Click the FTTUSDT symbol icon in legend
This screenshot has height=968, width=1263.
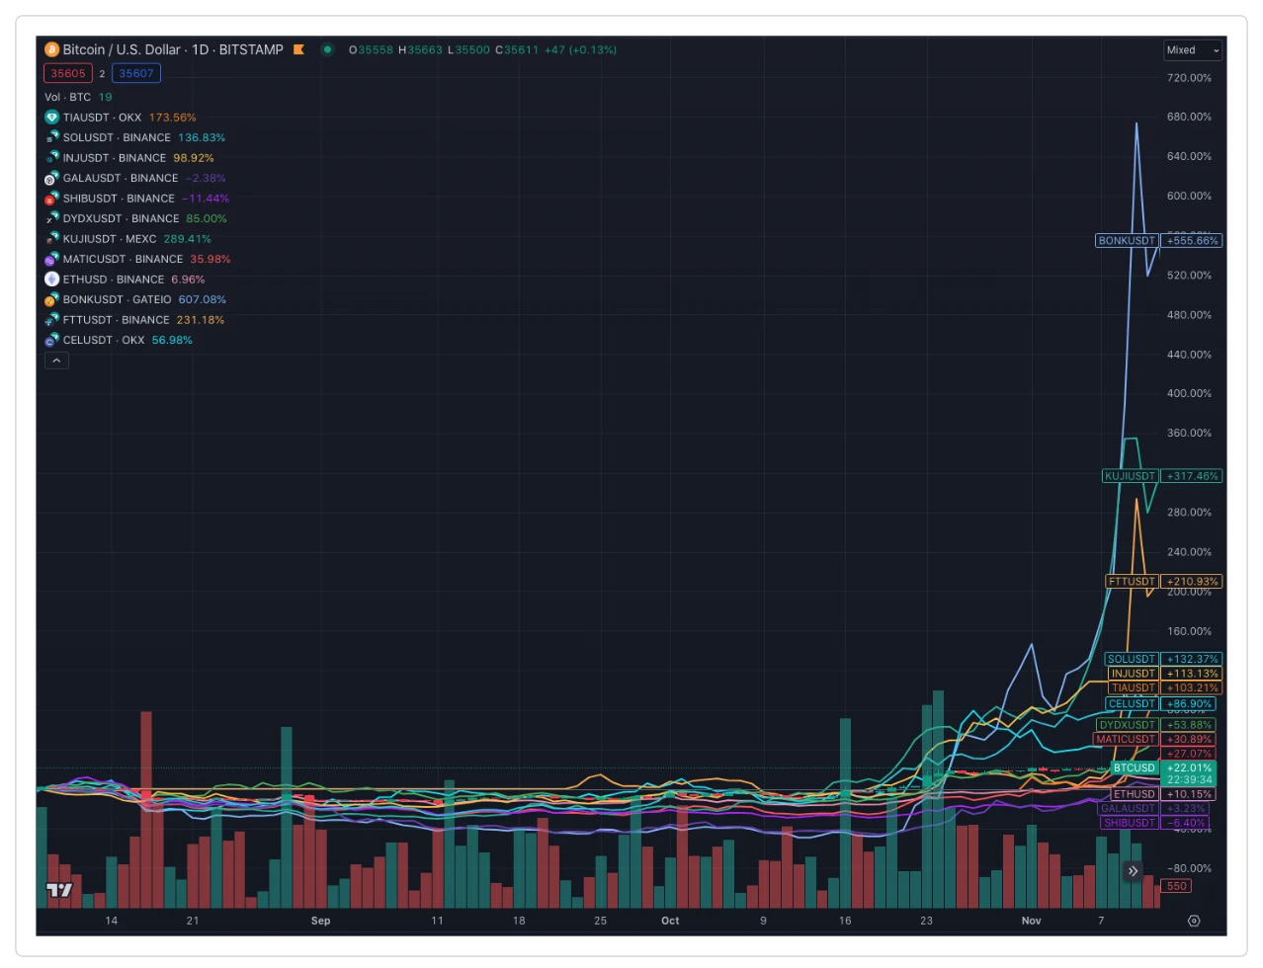pyautogui.click(x=51, y=320)
